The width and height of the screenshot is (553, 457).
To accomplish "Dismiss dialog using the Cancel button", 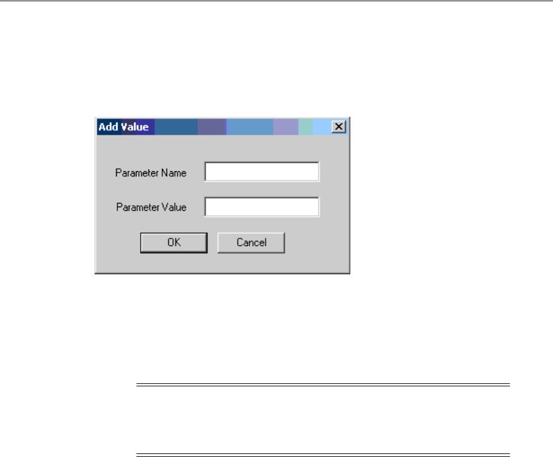I will (251, 243).
